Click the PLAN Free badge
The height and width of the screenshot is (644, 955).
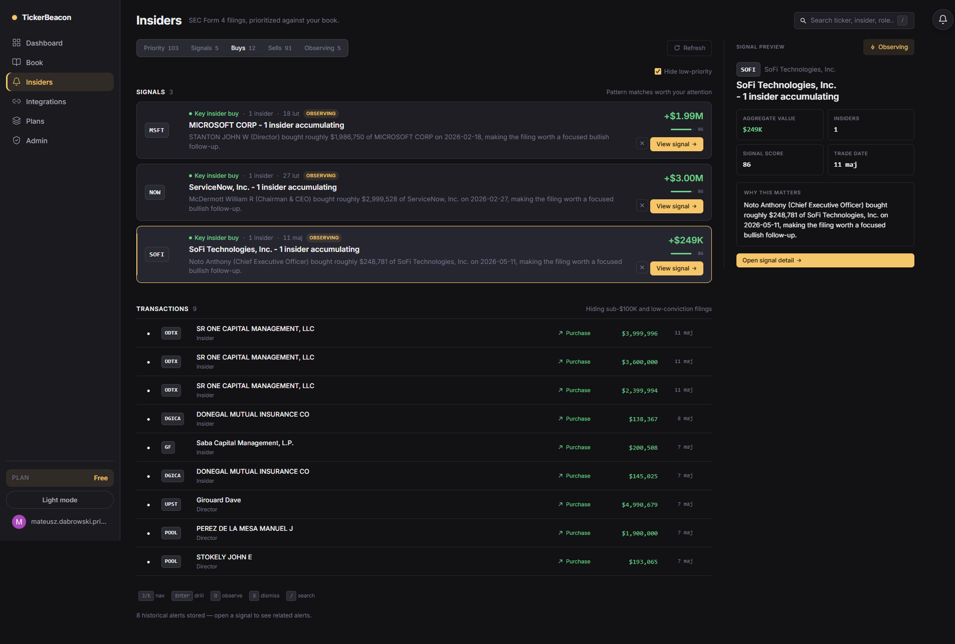point(60,478)
